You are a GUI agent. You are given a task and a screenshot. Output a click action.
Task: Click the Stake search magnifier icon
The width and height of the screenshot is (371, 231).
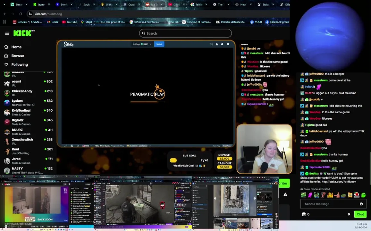(x=212, y=44)
